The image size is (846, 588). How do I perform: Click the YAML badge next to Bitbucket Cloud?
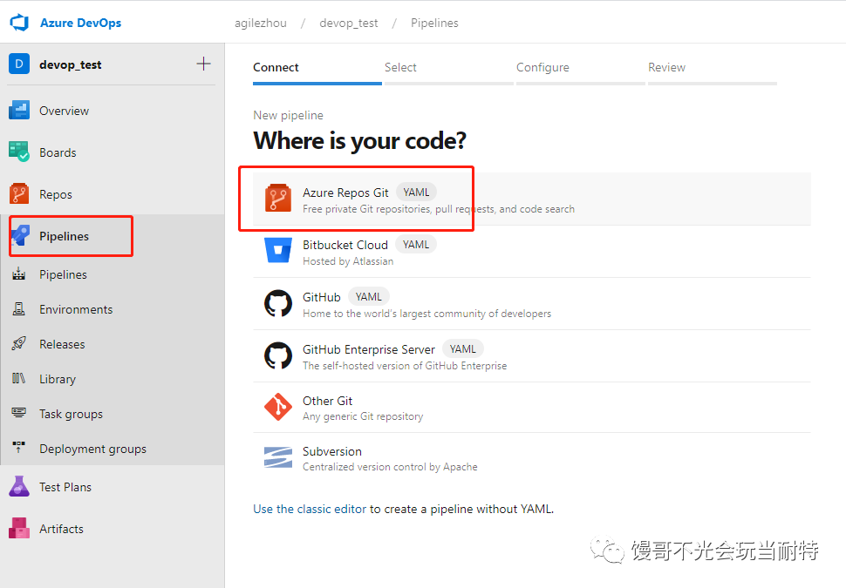pos(416,245)
